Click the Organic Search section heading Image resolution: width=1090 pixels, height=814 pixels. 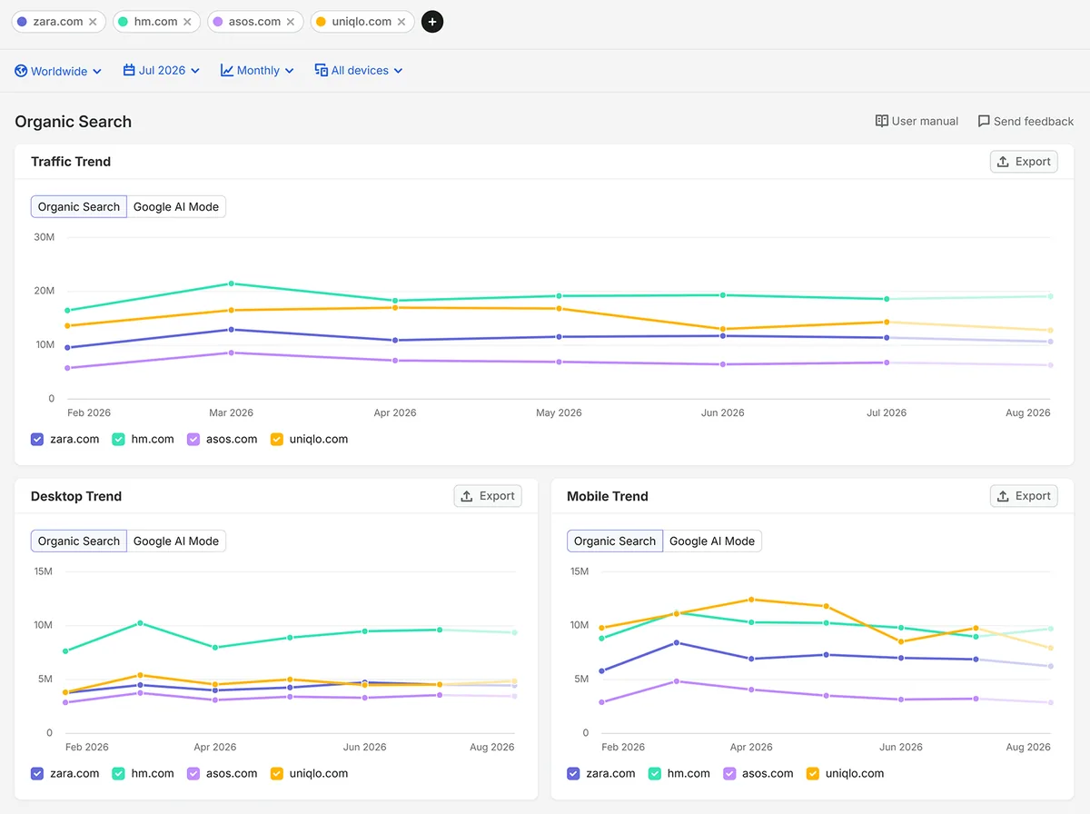pyautogui.click(x=73, y=122)
